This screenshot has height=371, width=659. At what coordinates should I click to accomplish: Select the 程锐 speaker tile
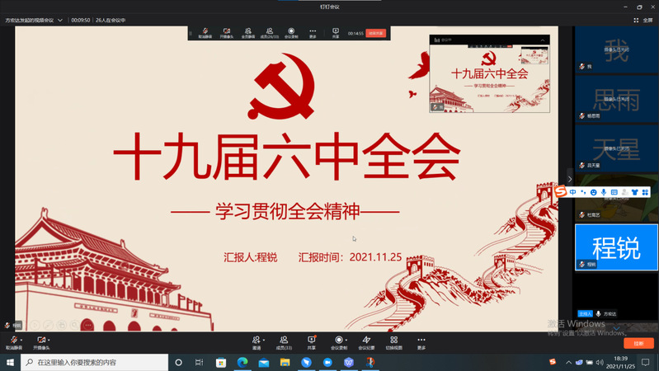616,247
